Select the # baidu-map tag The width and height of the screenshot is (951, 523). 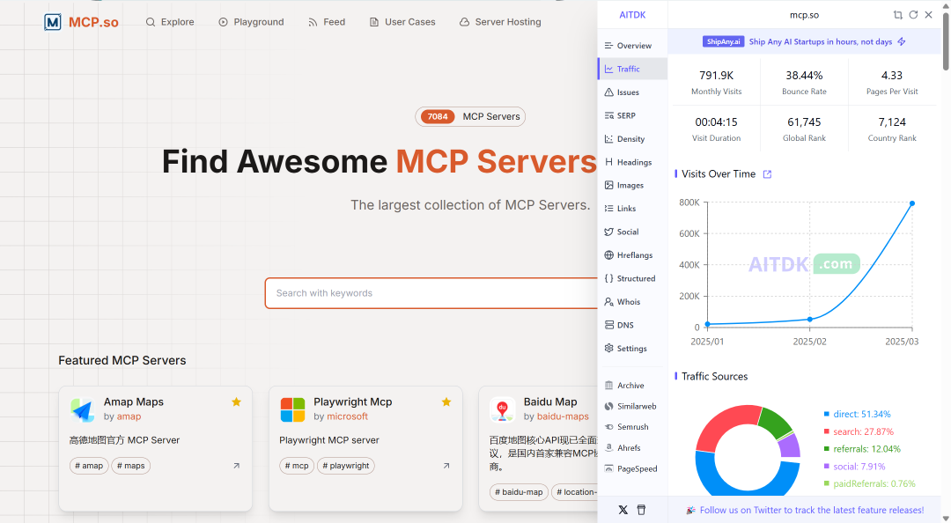click(520, 492)
